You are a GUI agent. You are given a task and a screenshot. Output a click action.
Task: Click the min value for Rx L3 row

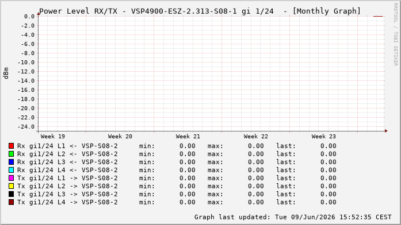pos(188,162)
